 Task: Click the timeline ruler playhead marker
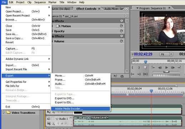151,91
